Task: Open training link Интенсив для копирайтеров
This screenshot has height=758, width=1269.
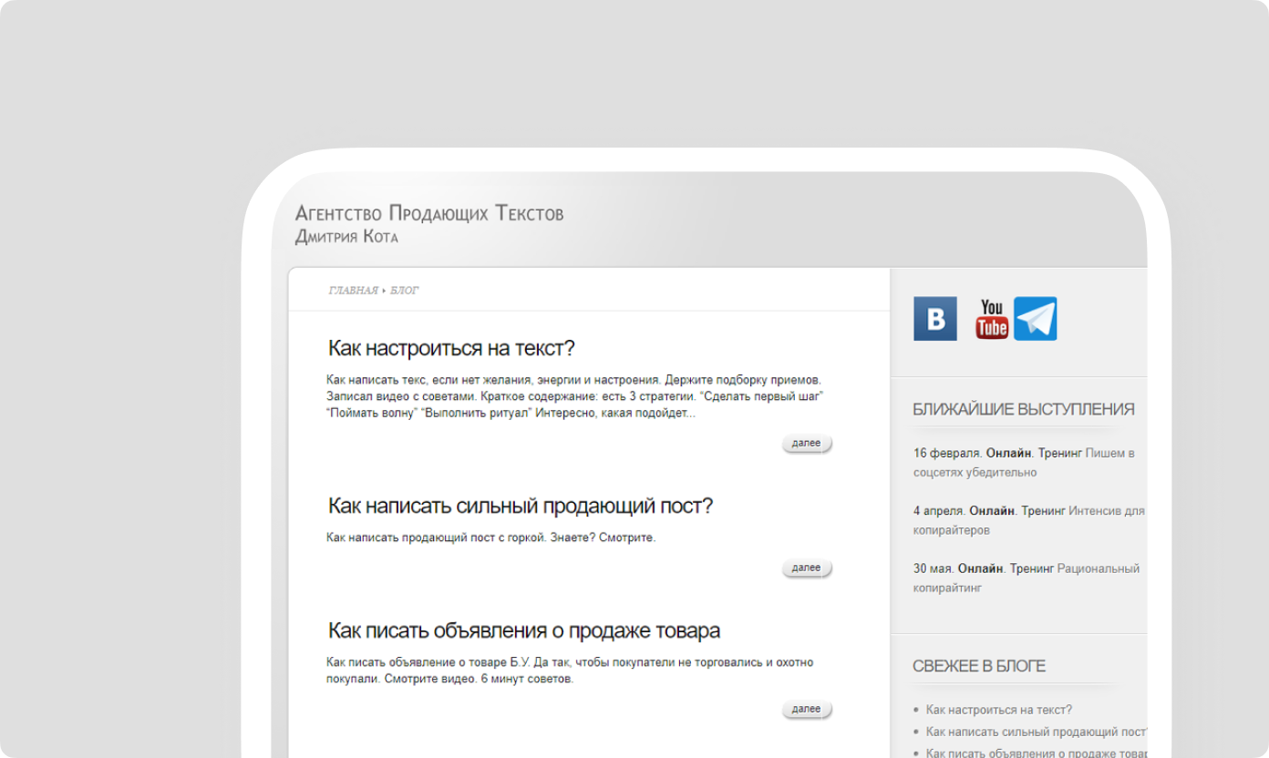Action: 1029,520
